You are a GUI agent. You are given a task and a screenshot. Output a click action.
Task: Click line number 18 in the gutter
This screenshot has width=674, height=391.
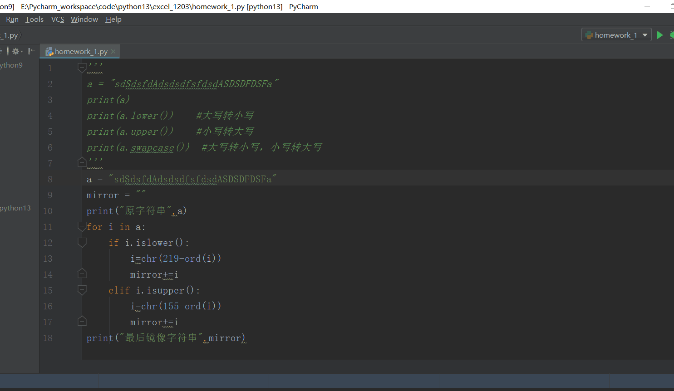48,338
